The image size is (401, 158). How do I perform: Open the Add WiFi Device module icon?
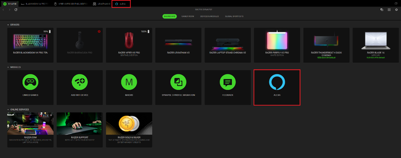[80, 82]
